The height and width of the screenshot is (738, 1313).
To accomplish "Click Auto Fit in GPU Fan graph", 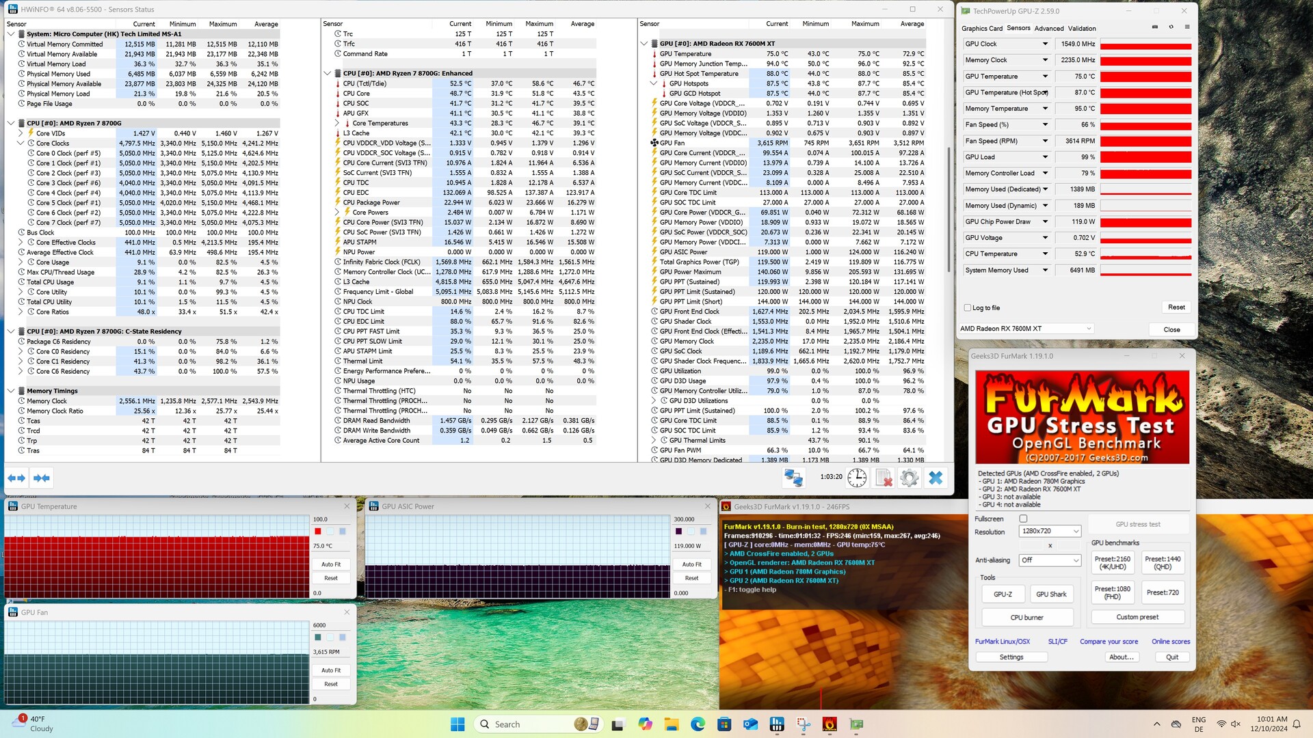I will pyautogui.click(x=330, y=670).
